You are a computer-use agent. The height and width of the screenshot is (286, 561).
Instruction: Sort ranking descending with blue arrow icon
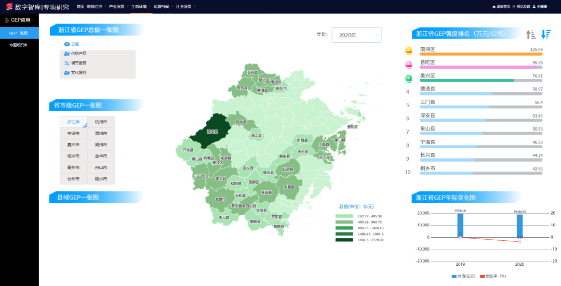(545, 34)
